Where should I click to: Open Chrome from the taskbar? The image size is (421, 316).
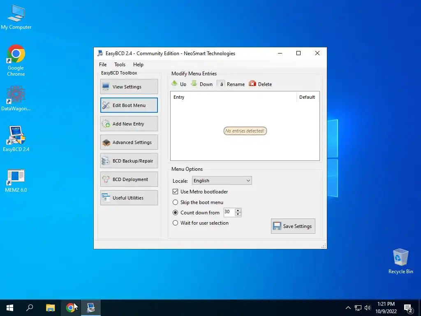coord(70,308)
